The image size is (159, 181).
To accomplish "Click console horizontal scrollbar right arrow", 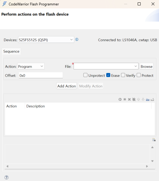I will pos(147,166).
